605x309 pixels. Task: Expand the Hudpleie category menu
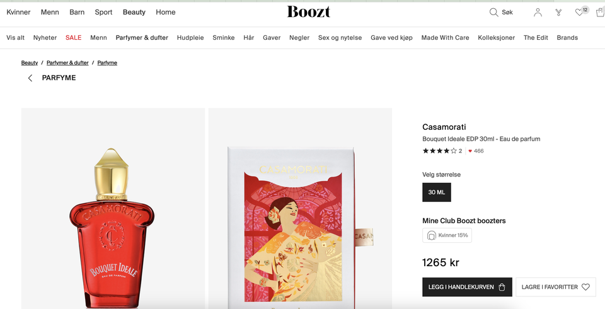(190, 38)
